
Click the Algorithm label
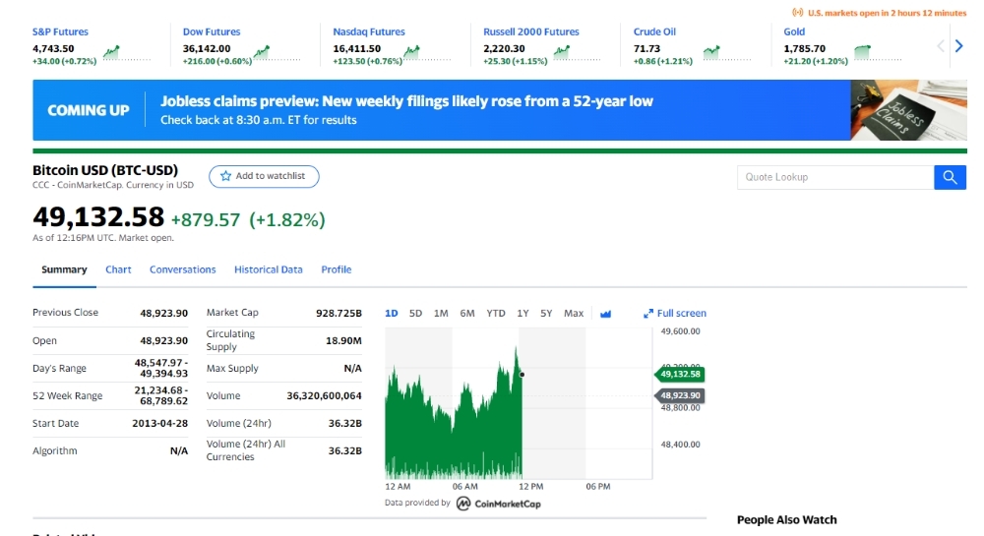pyautogui.click(x=54, y=450)
